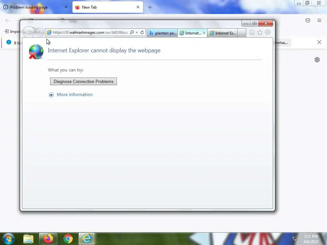Viewport: 327px width, 245px height.
Task: Open Firefox new tab personalize gear
Action: click(317, 60)
